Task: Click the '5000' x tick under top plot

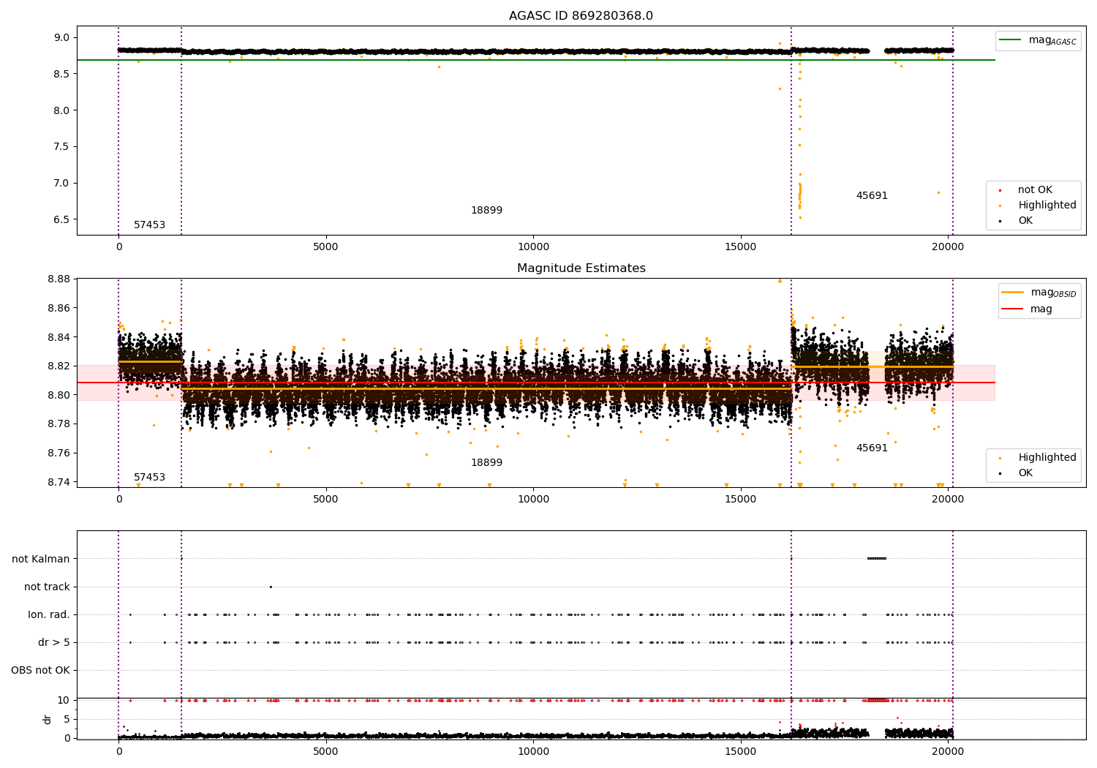Action: pyautogui.click(x=325, y=247)
